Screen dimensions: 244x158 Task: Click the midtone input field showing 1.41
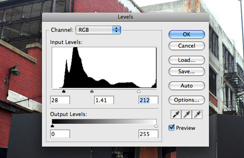104,100
